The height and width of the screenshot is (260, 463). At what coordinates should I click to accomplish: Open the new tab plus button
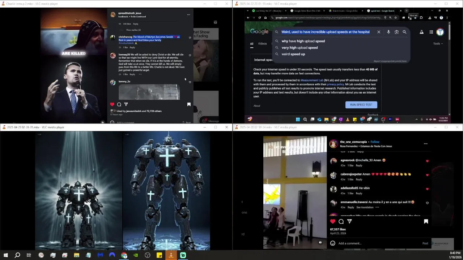click(x=406, y=11)
